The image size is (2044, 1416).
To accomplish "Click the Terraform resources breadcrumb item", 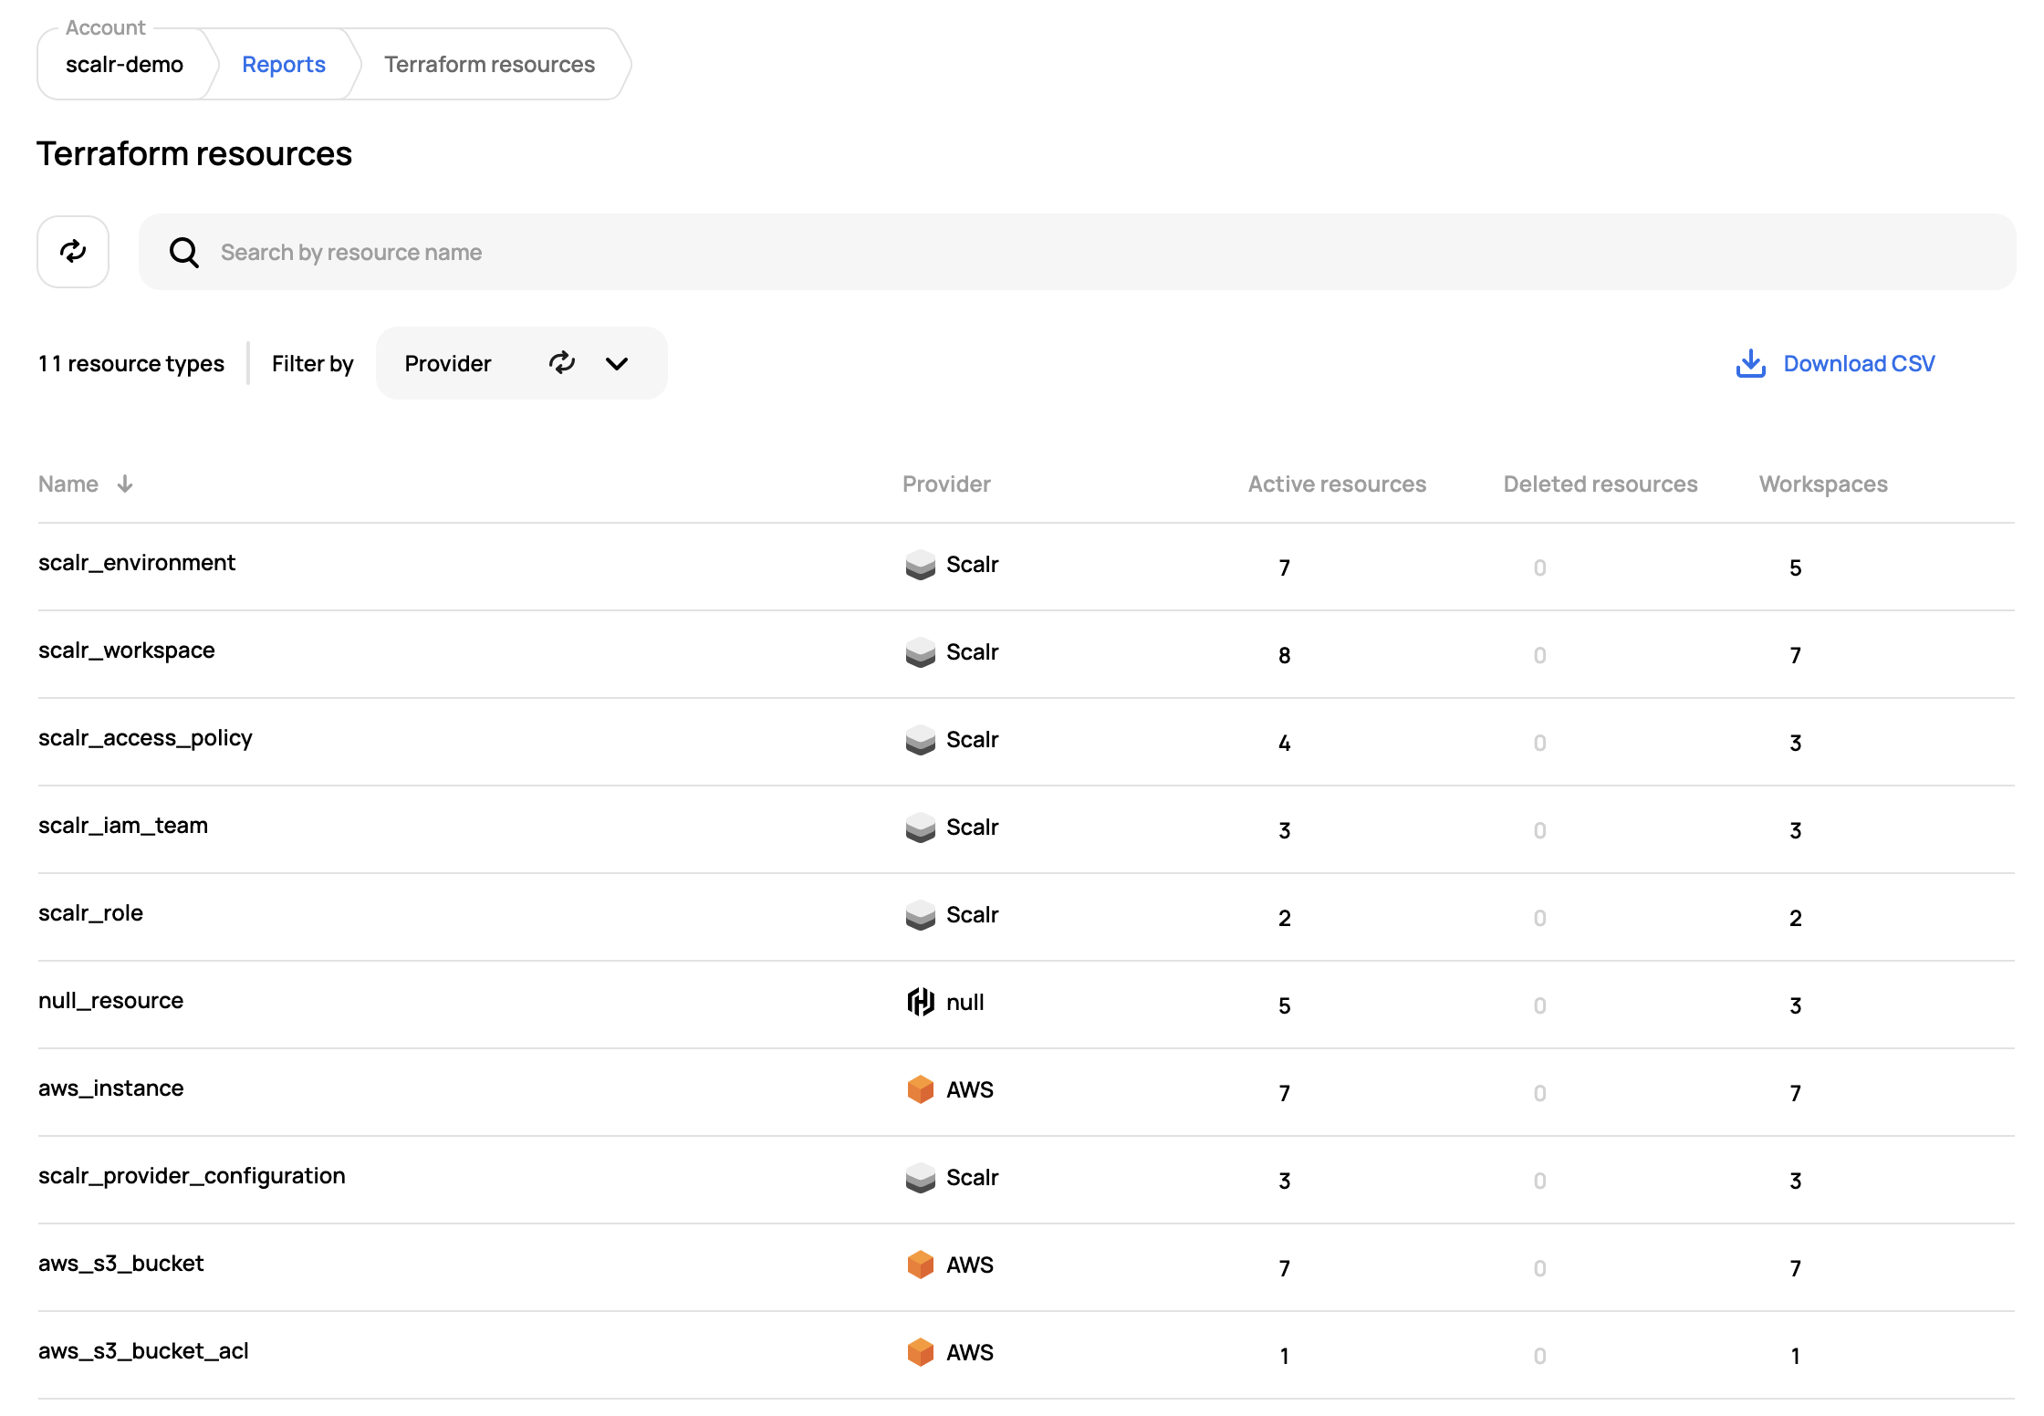I will pyautogui.click(x=489, y=65).
